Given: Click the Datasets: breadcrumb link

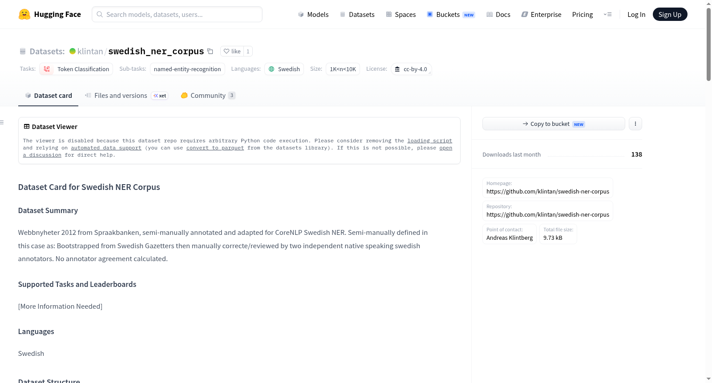Looking at the screenshot, I should point(47,51).
